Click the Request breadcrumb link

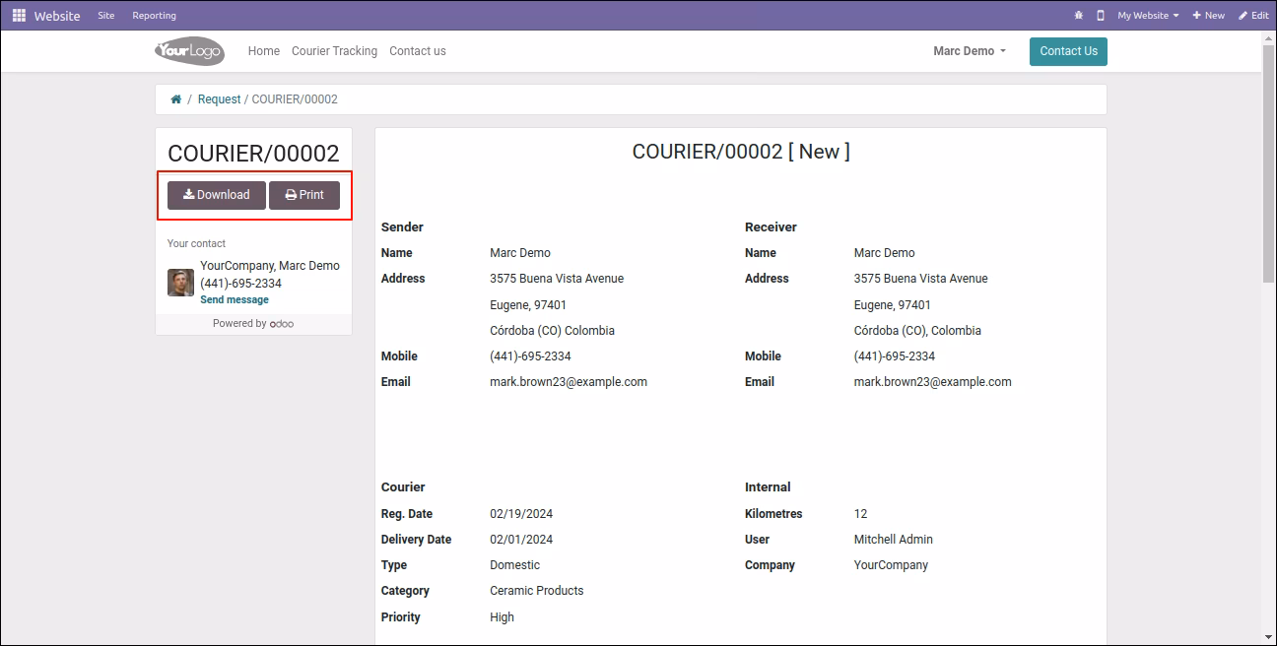[x=219, y=99]
